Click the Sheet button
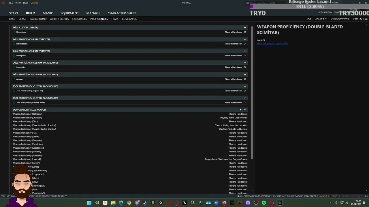Image resolution: width=369 pixels, height=207 pixels. [x=355, y=19]
